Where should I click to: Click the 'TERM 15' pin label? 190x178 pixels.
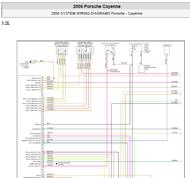tap(38, 124)
